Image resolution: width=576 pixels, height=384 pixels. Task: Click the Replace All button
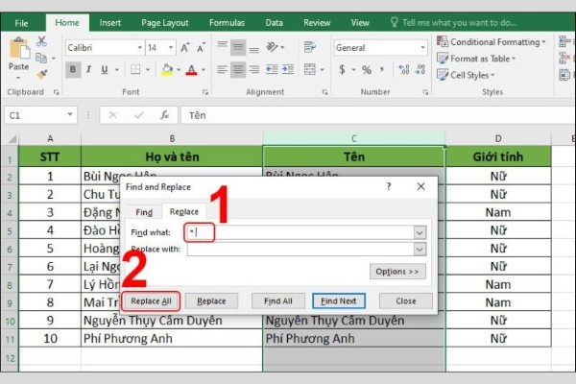150,300
